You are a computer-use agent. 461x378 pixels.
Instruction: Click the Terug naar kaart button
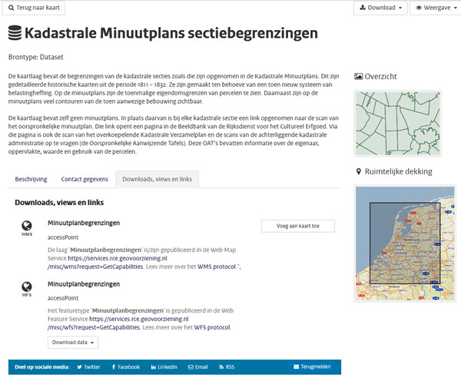point(34,8)
